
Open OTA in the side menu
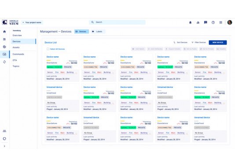[x=15, y=60]
